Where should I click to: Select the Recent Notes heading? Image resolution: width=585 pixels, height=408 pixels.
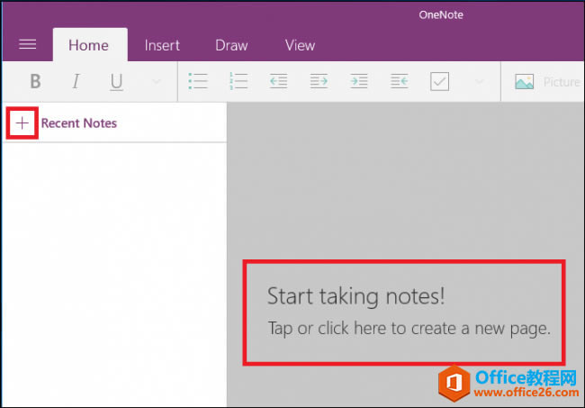click(x=78, y=123)
